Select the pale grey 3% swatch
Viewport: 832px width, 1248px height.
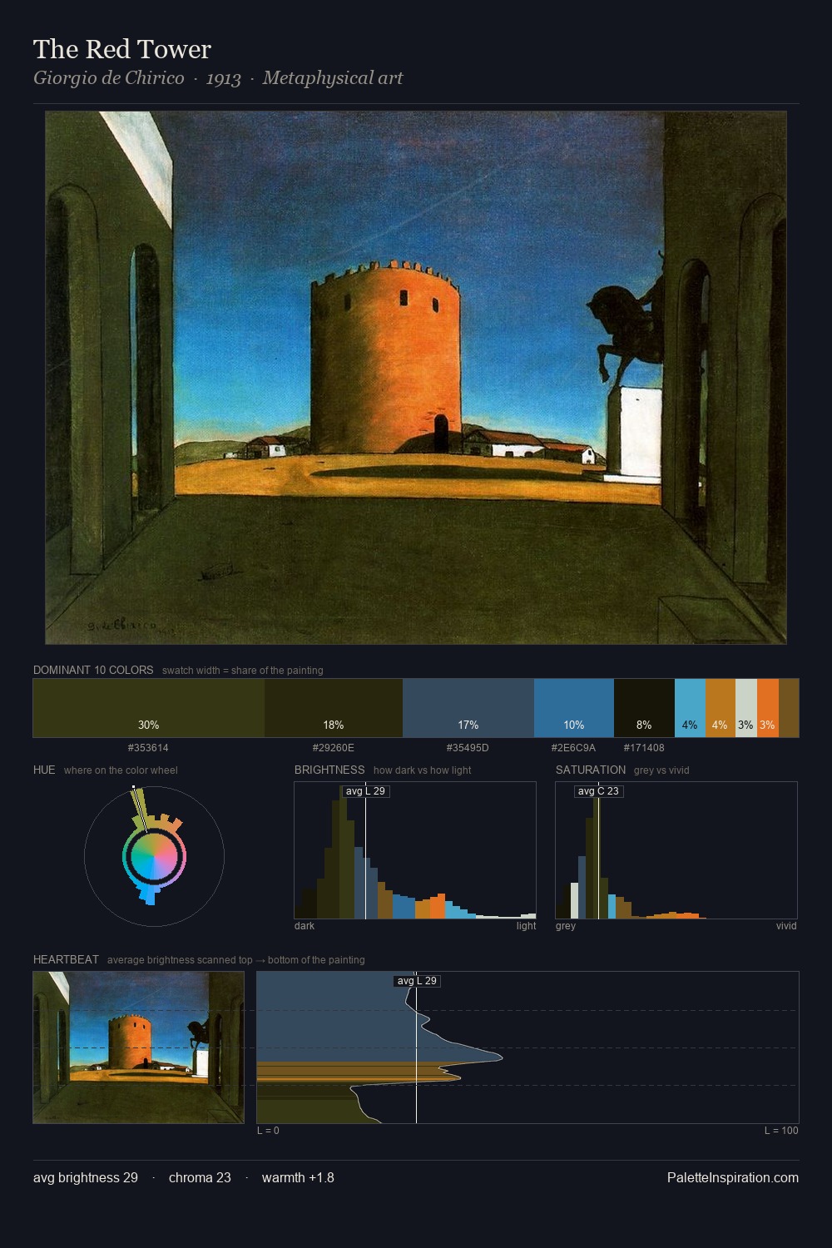point(746,708)
